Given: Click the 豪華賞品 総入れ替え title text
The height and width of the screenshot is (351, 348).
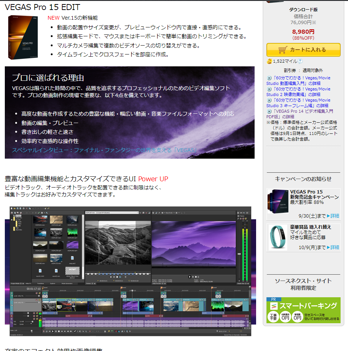Looking at the screenshot, I should (x=311, y=227).
